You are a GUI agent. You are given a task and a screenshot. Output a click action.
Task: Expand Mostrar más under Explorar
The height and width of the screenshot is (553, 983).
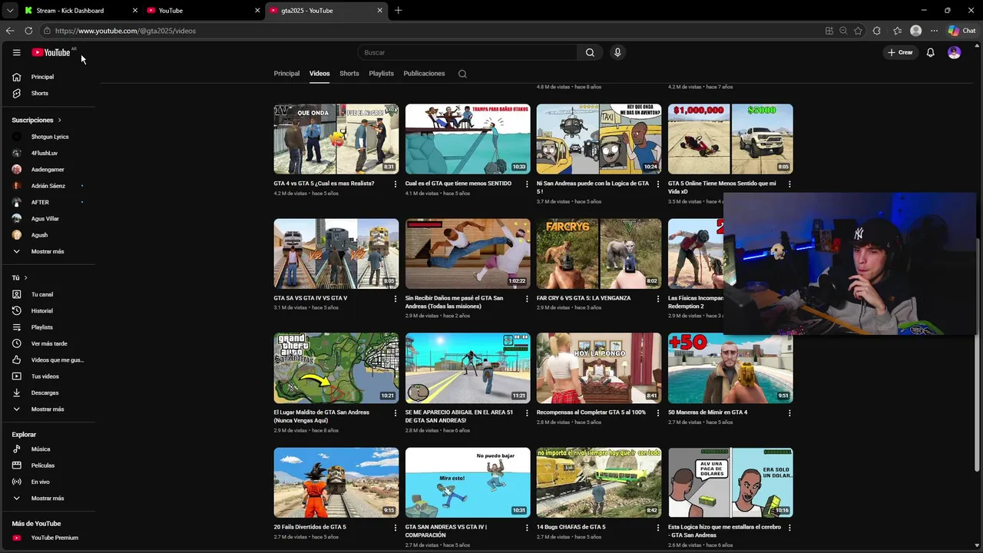[x=48, y=498]
